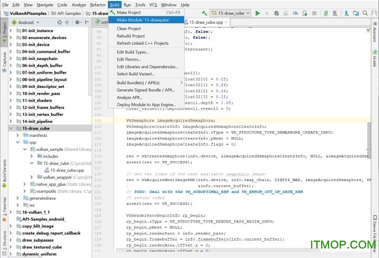Click the user account icon in toolbar
The height and width of the screenshot is (258, 379).
pos(374,13)
